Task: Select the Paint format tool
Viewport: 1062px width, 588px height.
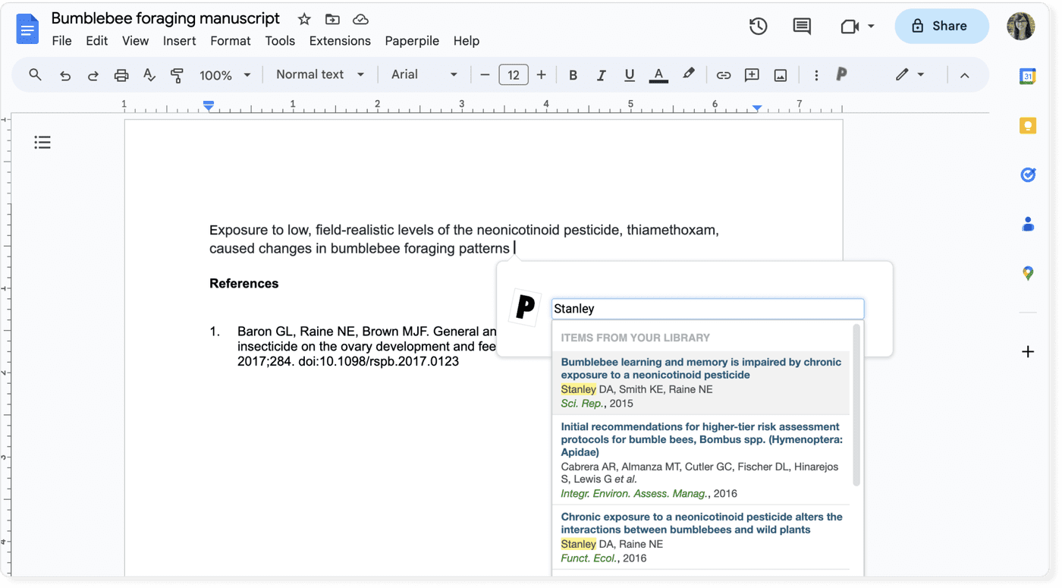Action: point(175,74)
